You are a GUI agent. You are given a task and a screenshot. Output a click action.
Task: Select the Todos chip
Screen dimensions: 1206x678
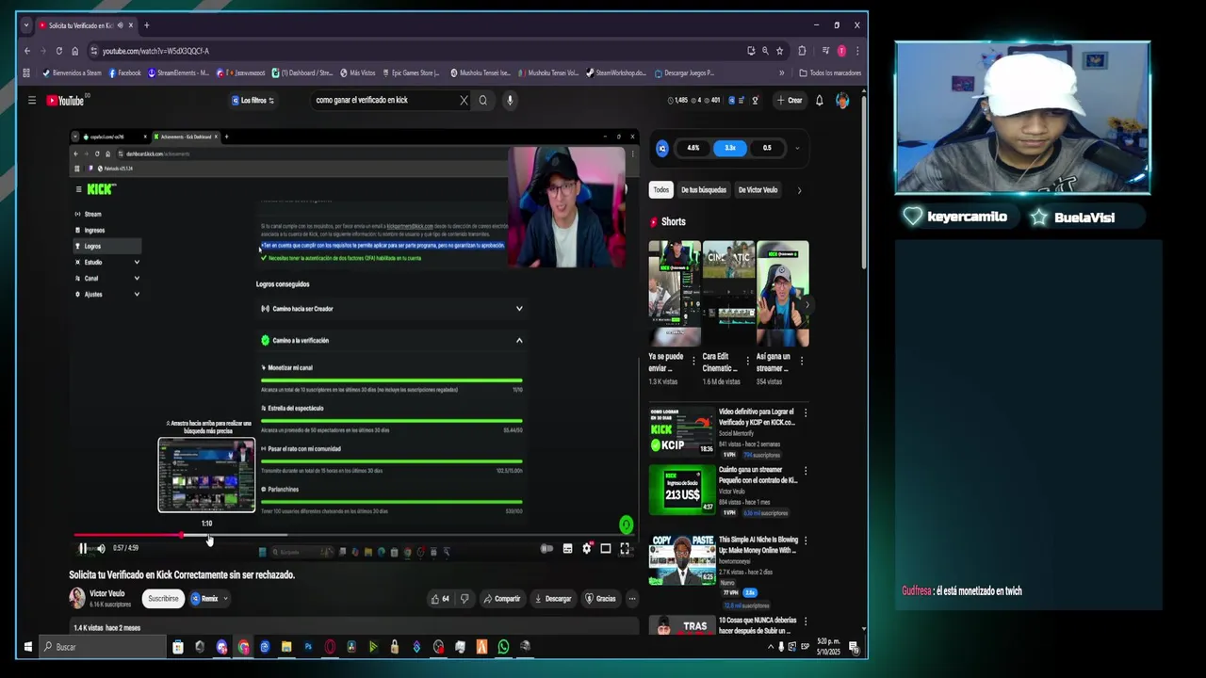pos(661,189)
